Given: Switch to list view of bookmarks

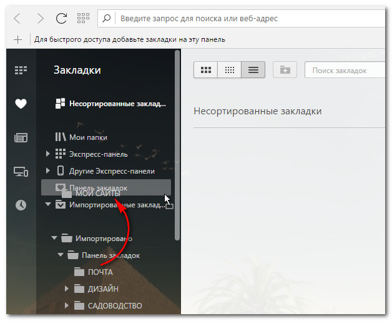Looking at the screenshot, I should coord(253,70).
